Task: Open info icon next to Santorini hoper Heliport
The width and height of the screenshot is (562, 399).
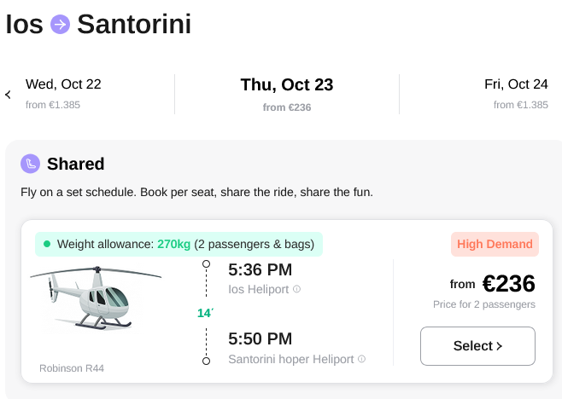Action: pos(361,359)
